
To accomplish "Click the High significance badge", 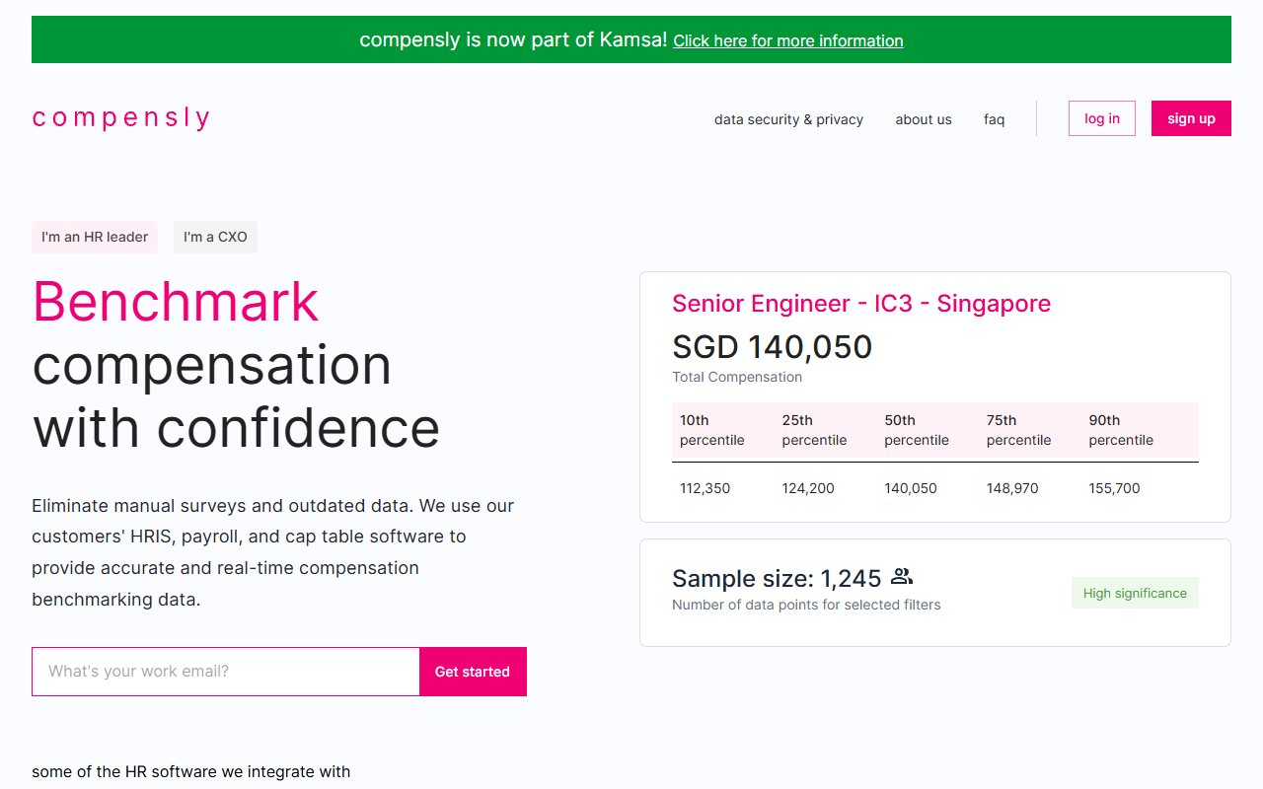I will tap(1135, 593).
